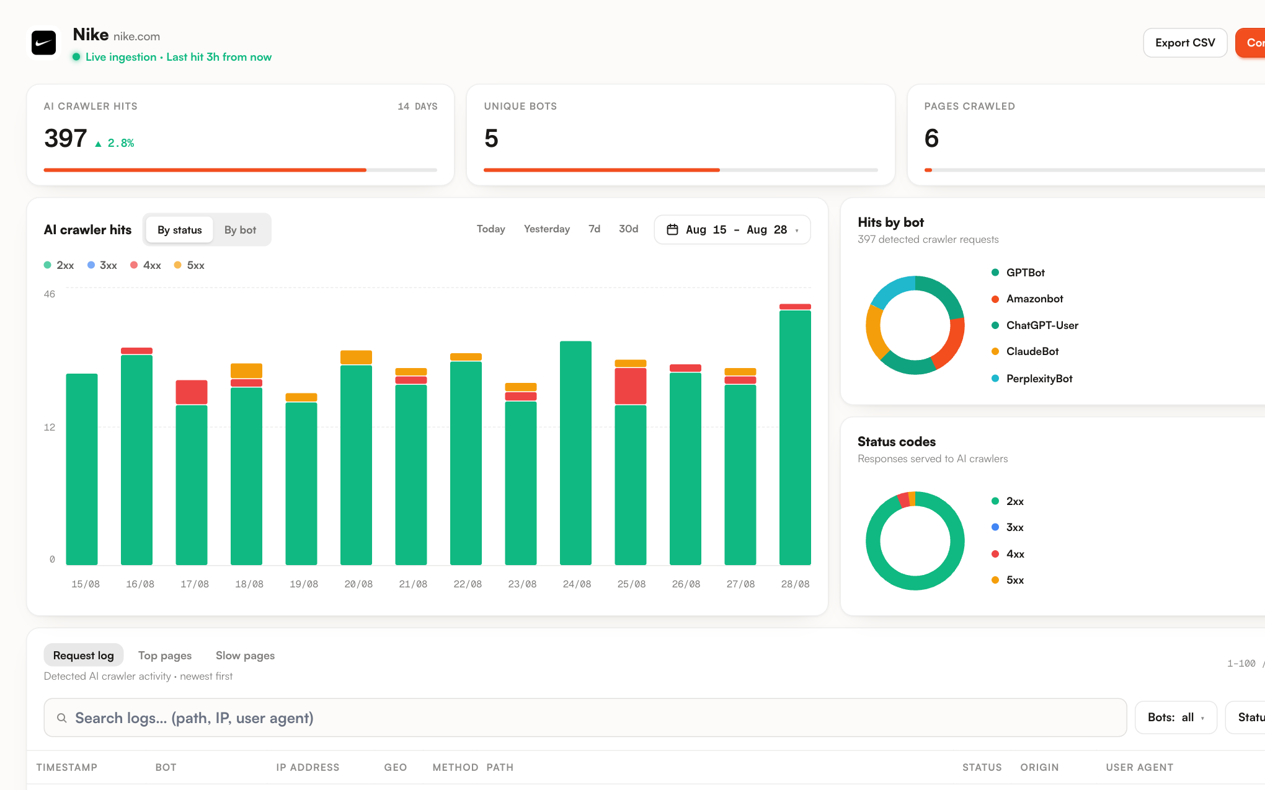Click the 397 crawler hits value
The width and height of the screenshot is (1265, 790).
[66, 138]
